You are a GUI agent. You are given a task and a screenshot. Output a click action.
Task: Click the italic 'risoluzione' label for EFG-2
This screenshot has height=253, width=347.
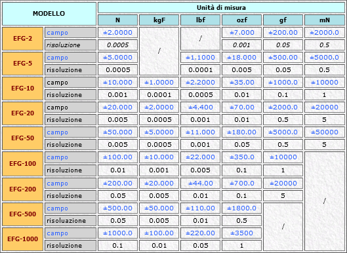click(70, 45)
